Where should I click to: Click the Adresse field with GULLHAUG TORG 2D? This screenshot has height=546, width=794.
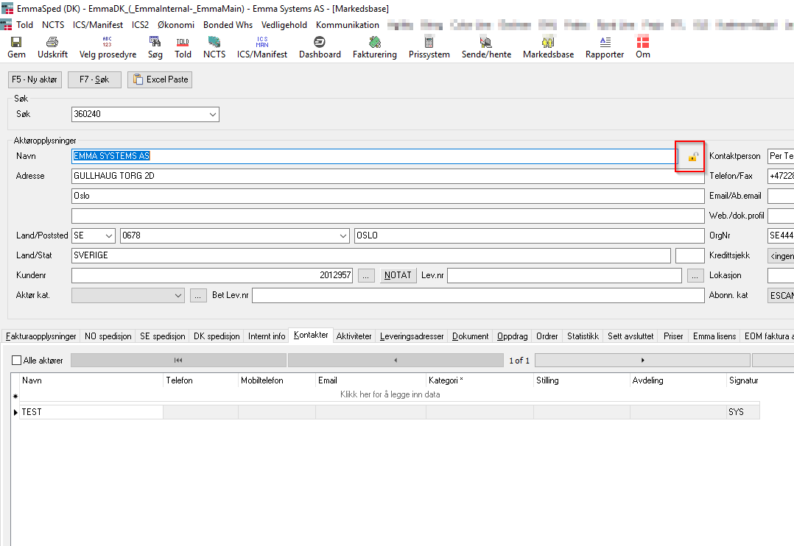pos(387,176)
